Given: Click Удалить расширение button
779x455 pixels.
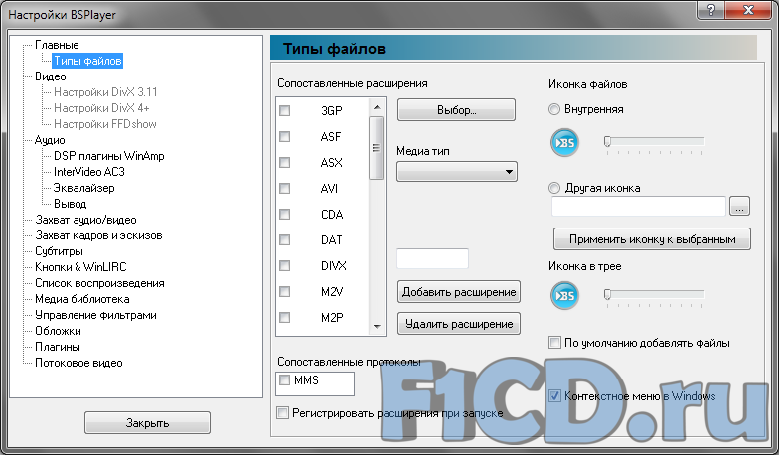Looking at the screenshot, I should point(459,324).
